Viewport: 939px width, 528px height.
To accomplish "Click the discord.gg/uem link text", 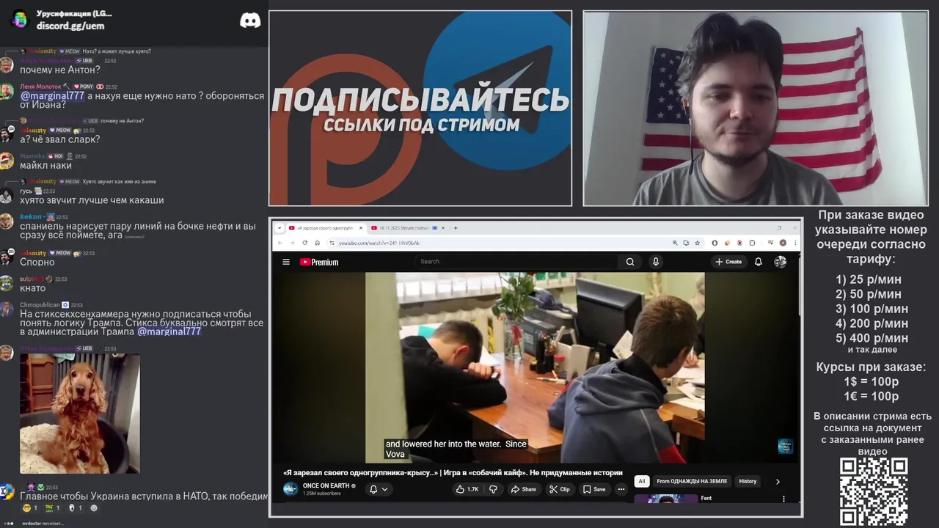I will coord(70,26).
